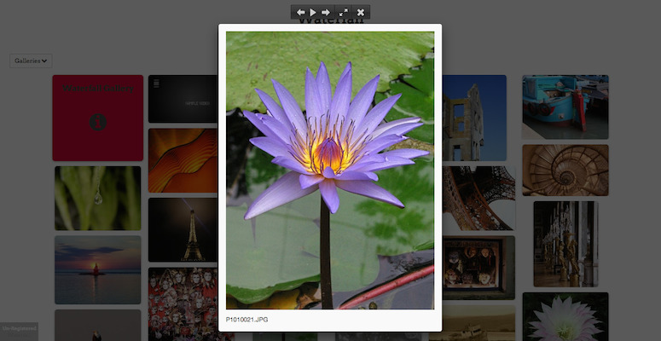Click the P1010021.JPG caption text

[247, 320]
